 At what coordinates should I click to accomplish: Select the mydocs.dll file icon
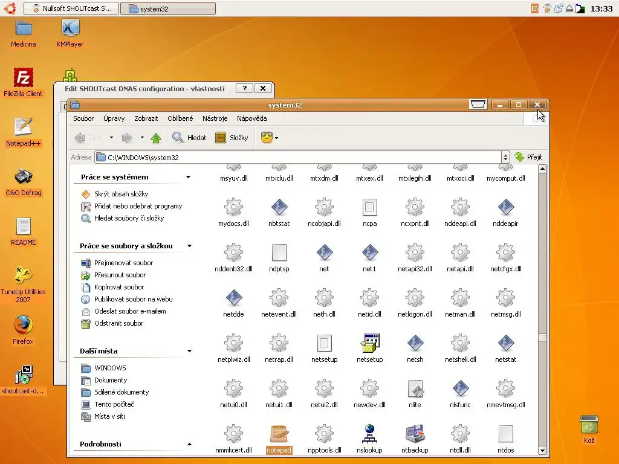pos(234,207)
